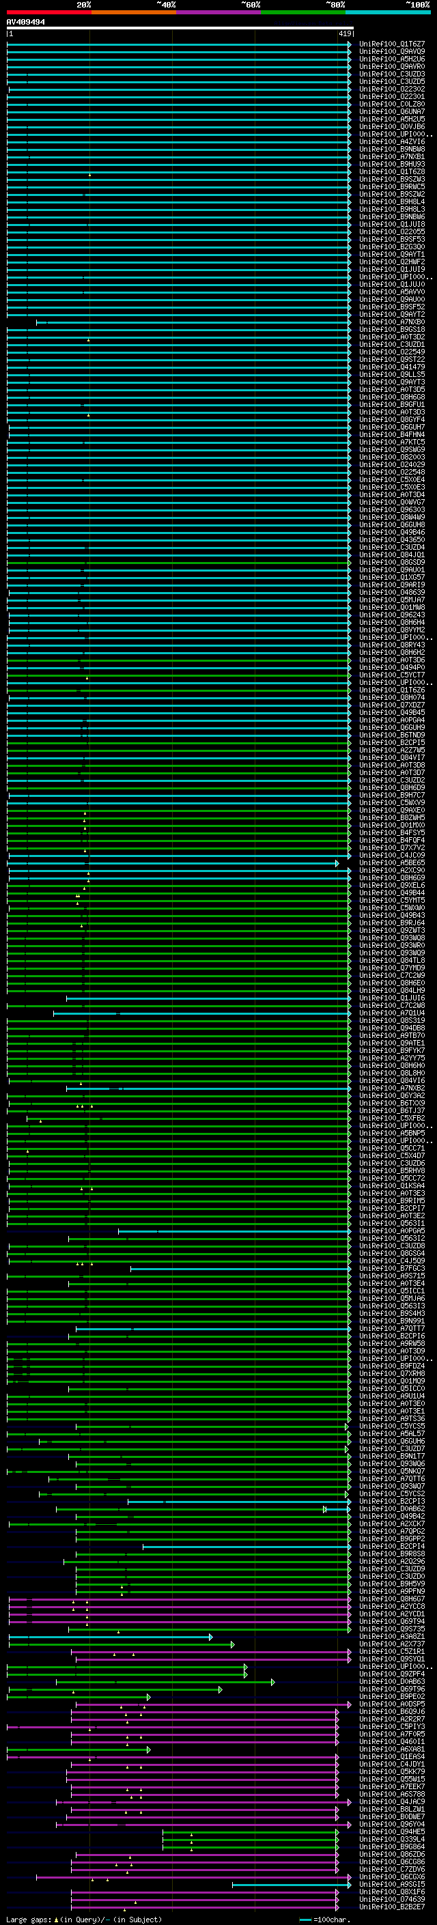Click the cyan ~100% legend segment
The width and height of the screenshot is (437, 1925).
[387, 12]
